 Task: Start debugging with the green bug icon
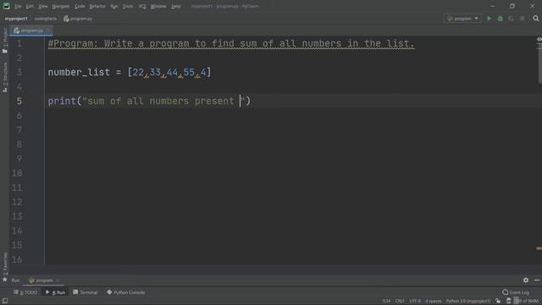tap(500, 19)
